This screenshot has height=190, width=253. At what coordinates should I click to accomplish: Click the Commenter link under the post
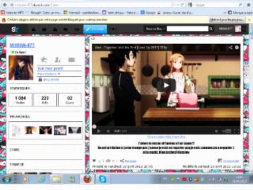coord(231,161)
